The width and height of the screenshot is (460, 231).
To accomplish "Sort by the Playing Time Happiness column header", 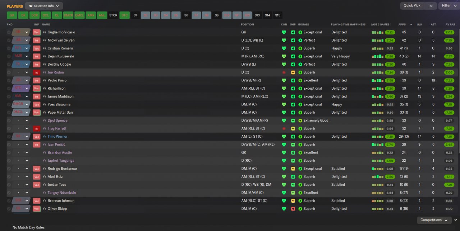I will pyautogui.click(x=348, y=24).
